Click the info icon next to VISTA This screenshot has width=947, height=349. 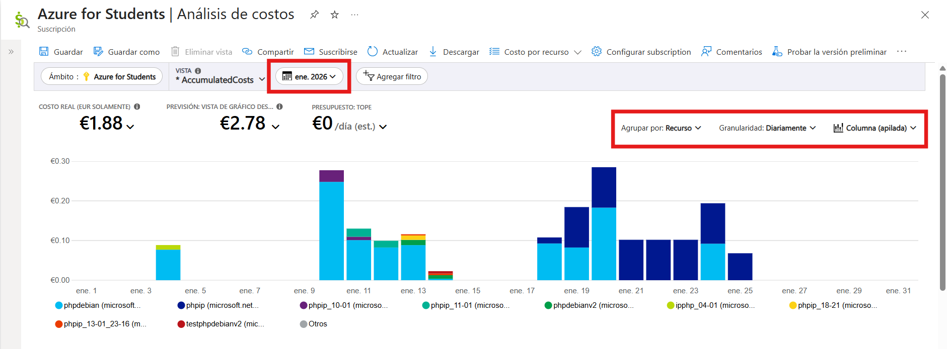[198, 71]
